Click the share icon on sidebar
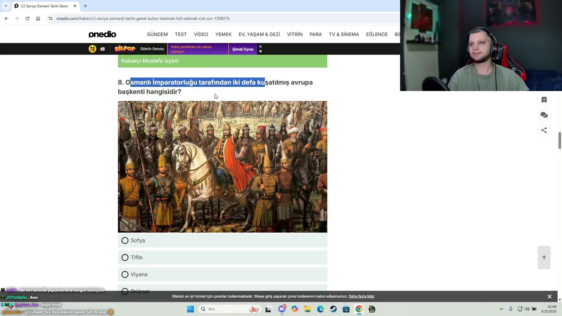562x316 pixels. (x=544, y=130)
